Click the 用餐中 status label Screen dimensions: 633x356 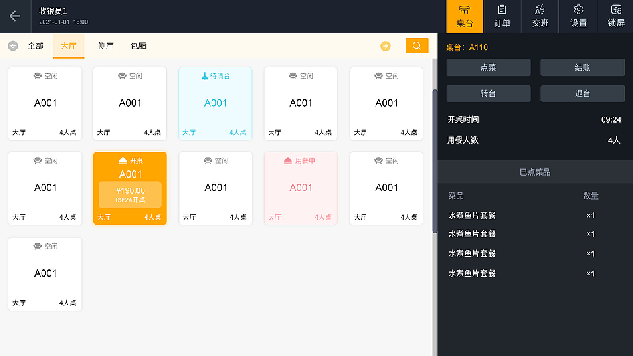click(305, 161)
